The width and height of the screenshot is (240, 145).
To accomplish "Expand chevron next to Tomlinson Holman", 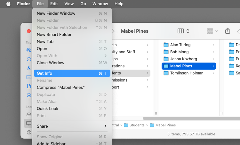I will coord(213,73).
